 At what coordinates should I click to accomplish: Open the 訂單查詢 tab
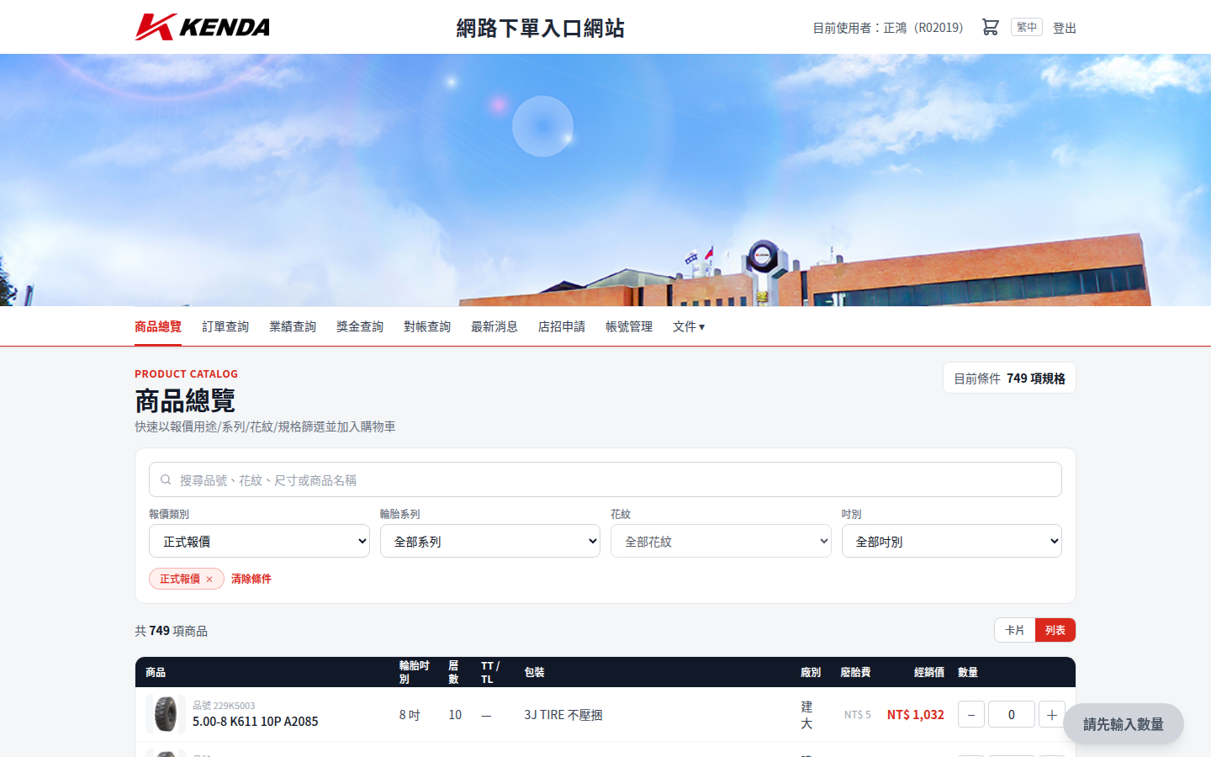(225, 326)
